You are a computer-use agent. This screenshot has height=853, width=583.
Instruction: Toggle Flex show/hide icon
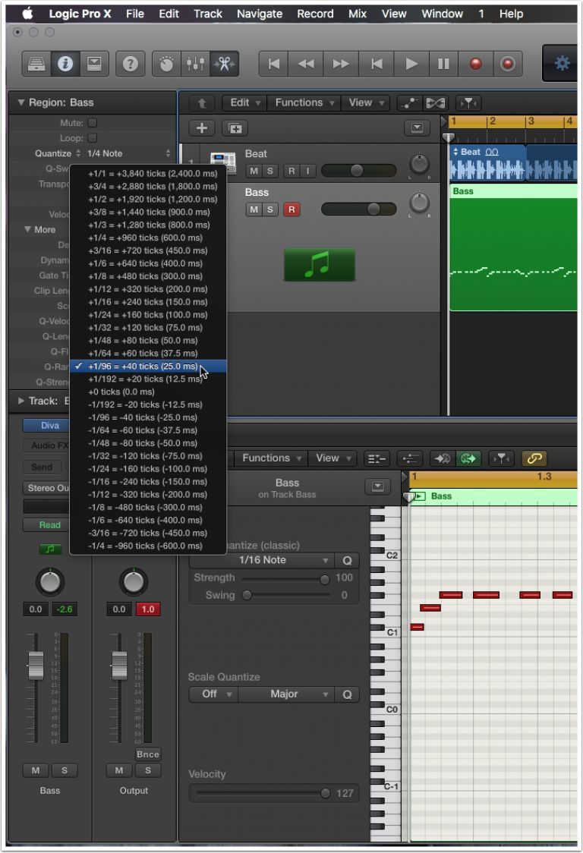tap(436, 102)
